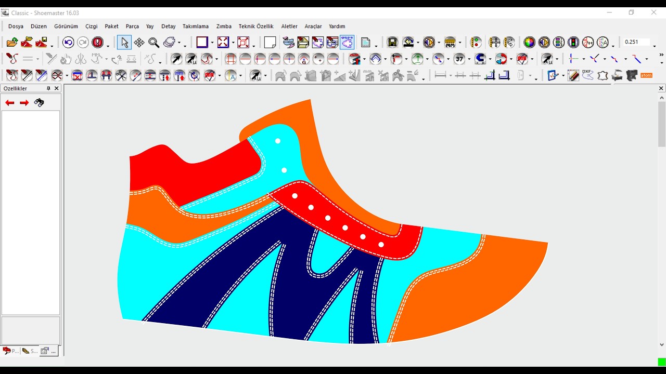
Task: Open the Çizgi menu
Action: 92,26
